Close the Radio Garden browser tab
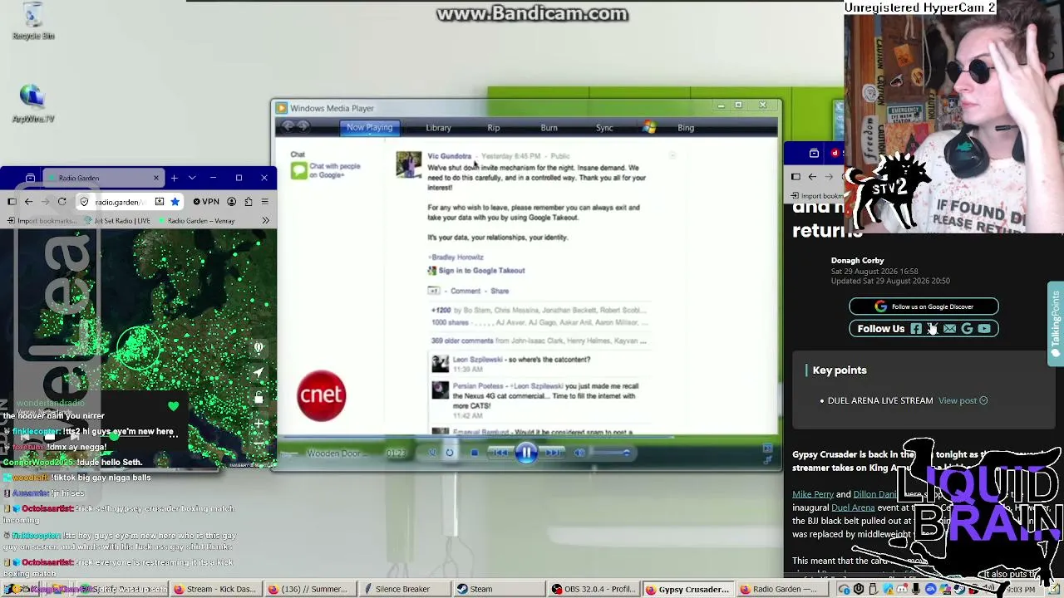 [155, 178]
